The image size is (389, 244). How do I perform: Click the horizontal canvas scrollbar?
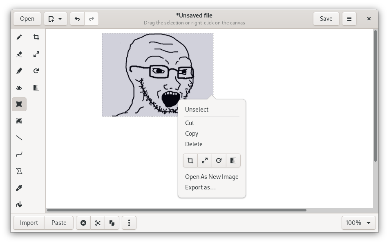(x=177, y=210)
